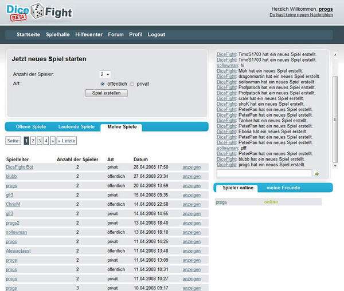Click DiceFight link before 'blubb hat' message

pos(226,159)
